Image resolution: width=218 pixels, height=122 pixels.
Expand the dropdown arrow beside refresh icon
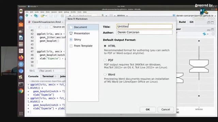(x=208, y=34)
